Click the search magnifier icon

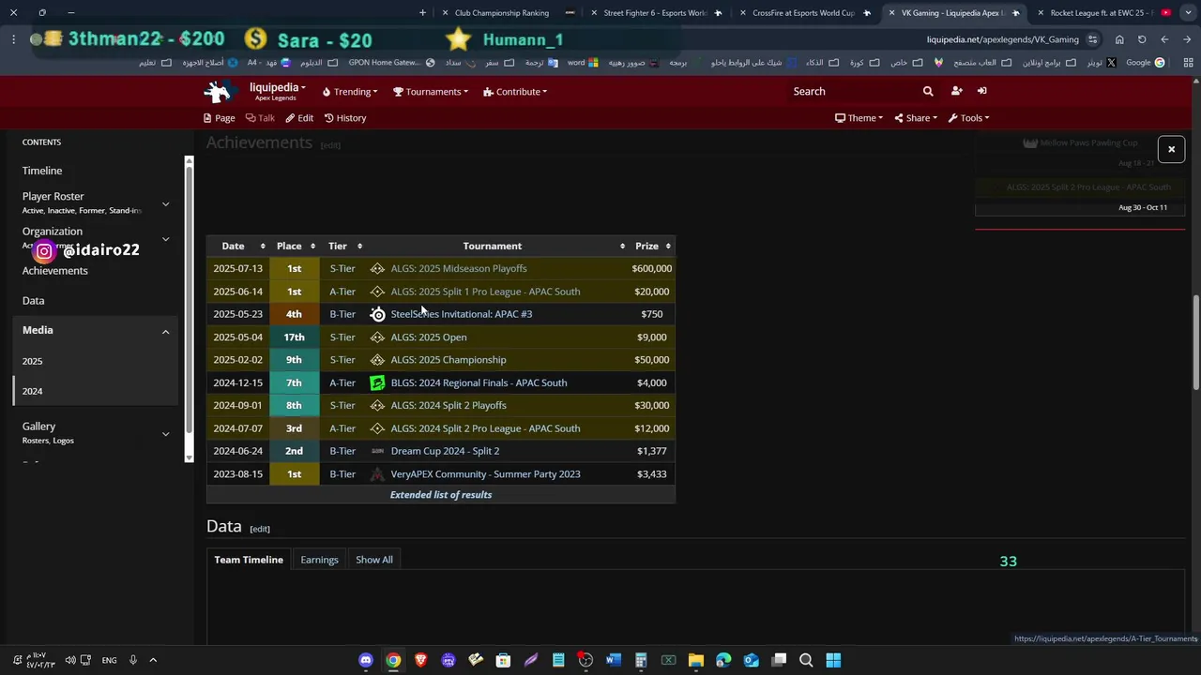pos(928,91)
